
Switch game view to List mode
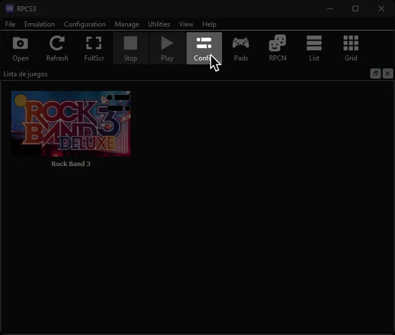(x=314, y=49)
